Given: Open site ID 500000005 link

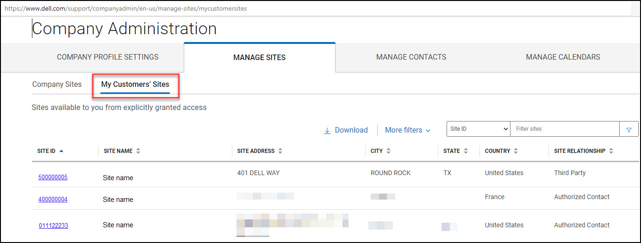Looking at the screenshot, I should click(x=53, y=177).
